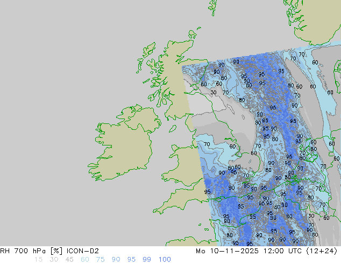
Task: Click the '(12+24)' forecast offset text
Action: pos(322,251)
